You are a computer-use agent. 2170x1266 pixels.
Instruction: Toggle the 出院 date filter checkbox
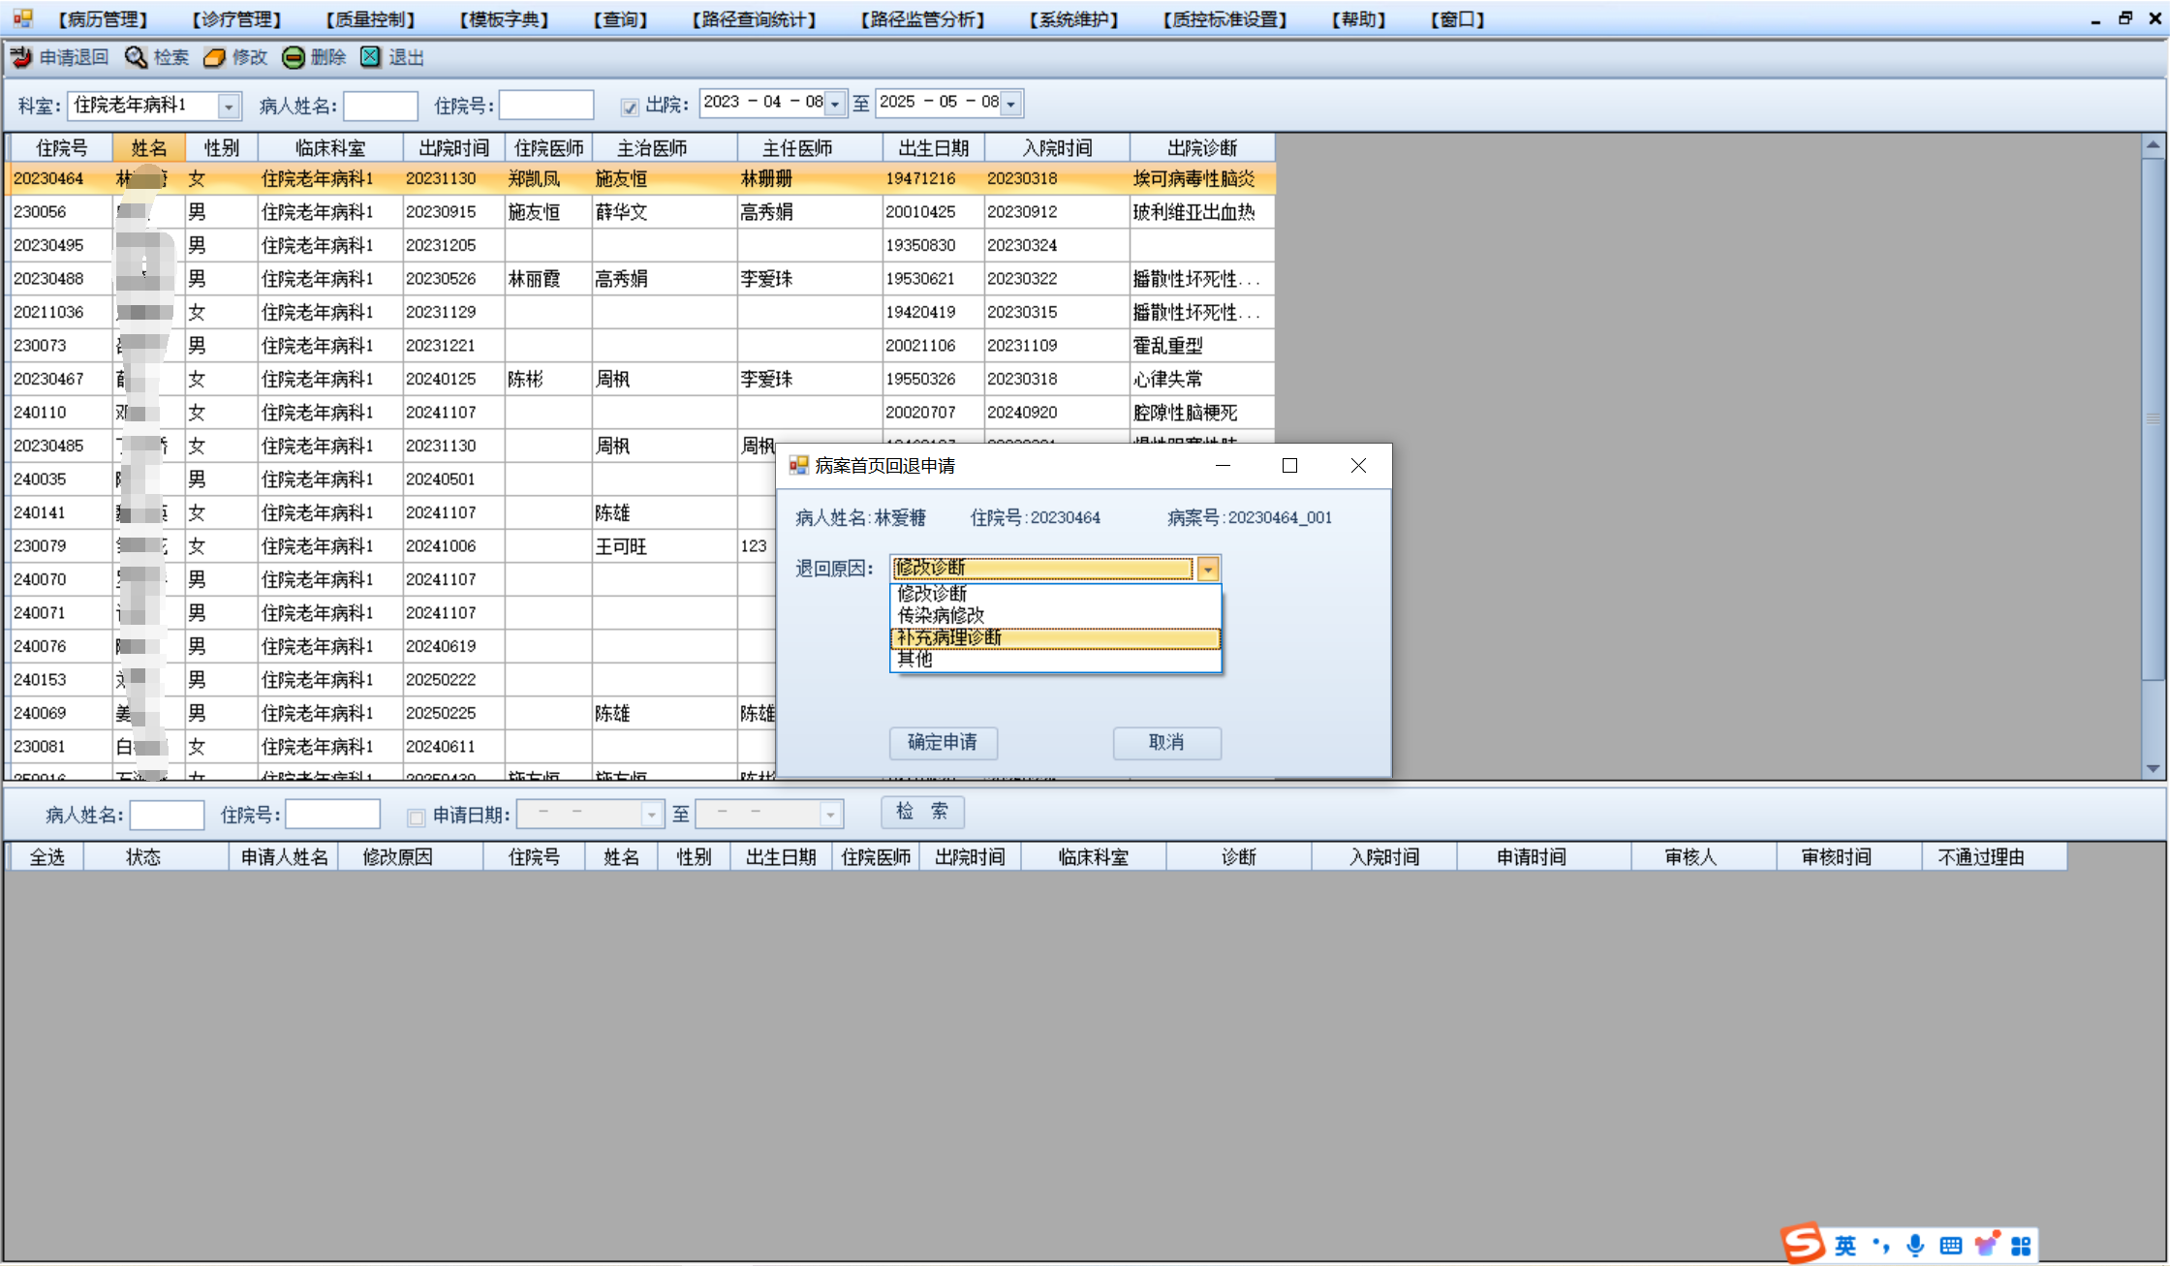point(630,107)
